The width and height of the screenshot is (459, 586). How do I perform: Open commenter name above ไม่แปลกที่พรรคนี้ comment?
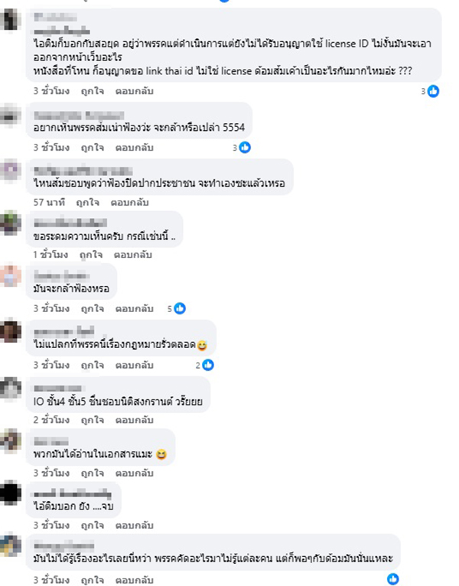click(x=64, y=331)
